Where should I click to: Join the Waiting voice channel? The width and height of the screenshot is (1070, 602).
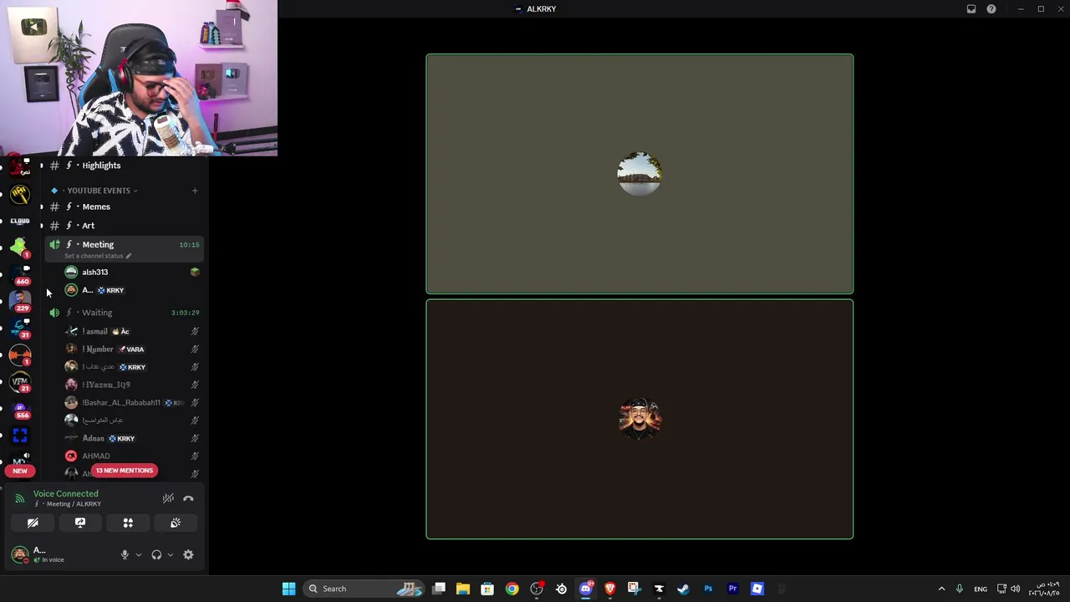[x=125, y=313]
